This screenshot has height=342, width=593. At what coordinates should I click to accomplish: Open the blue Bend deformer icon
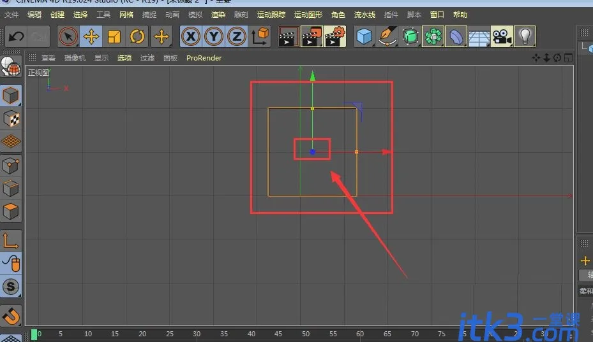click(456, 36)
